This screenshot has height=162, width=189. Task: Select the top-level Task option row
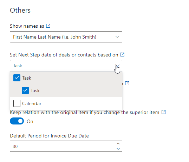tap(66, 78)
